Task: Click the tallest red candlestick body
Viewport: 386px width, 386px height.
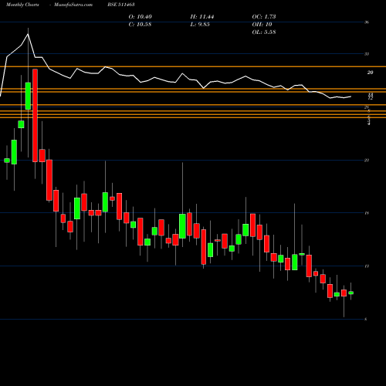Action: point(35,116)
